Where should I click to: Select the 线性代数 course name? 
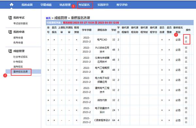point(102,100)
